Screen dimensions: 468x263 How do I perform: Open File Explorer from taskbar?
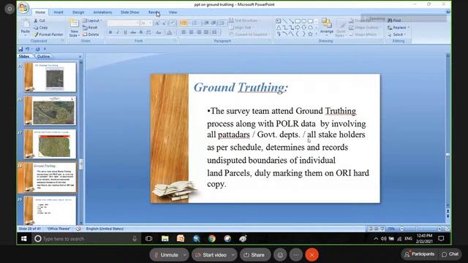[x=165, y=239]
